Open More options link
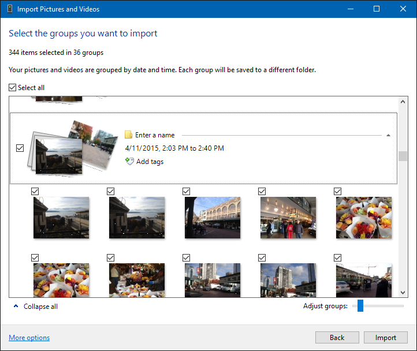Screen dimensions: 417x351 pyautogui.click(x=29, y=338)
